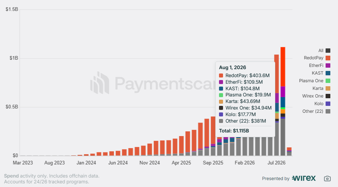Click the 'Aug 2023' x-axis label
The width and height of the screenshot is (338, 187).
(54, 163)
